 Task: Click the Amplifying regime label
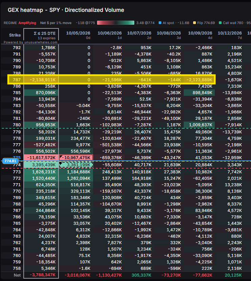point(27,23)
